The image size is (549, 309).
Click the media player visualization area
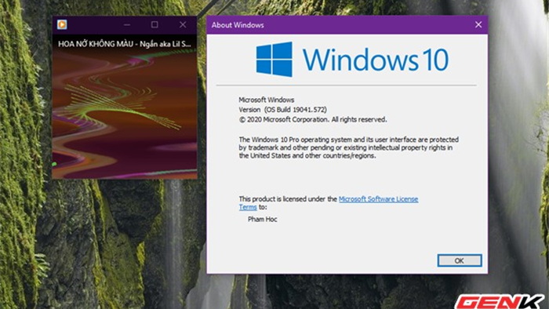point(125,114)
